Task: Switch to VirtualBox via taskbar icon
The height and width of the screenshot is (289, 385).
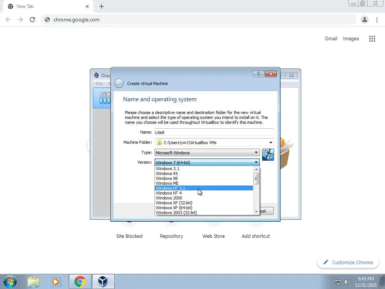Action: [x=103, y=281]
